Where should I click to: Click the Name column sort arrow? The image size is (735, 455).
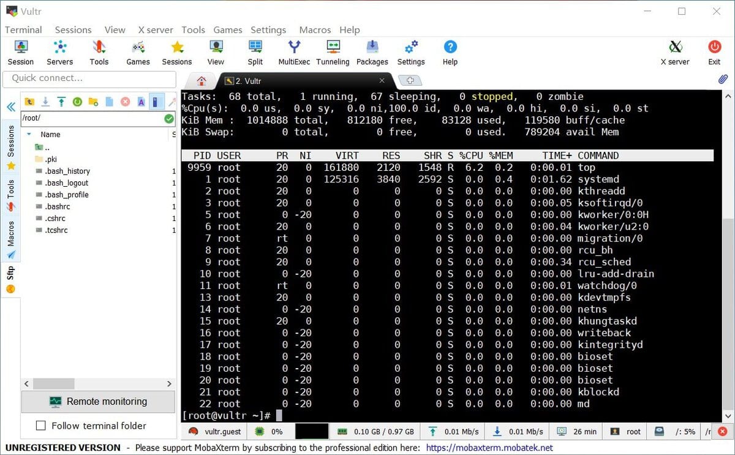point(29,134)
